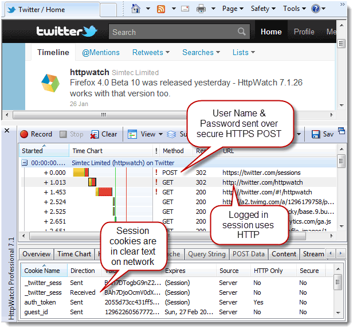
Task: Open the Page dropdown menu
Action: (x=233, y=9)
